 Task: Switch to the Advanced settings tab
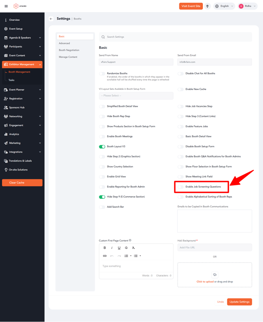(64, 43)
